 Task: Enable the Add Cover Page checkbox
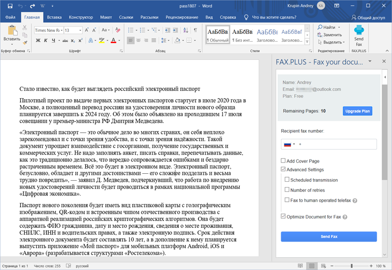[284, 161]
